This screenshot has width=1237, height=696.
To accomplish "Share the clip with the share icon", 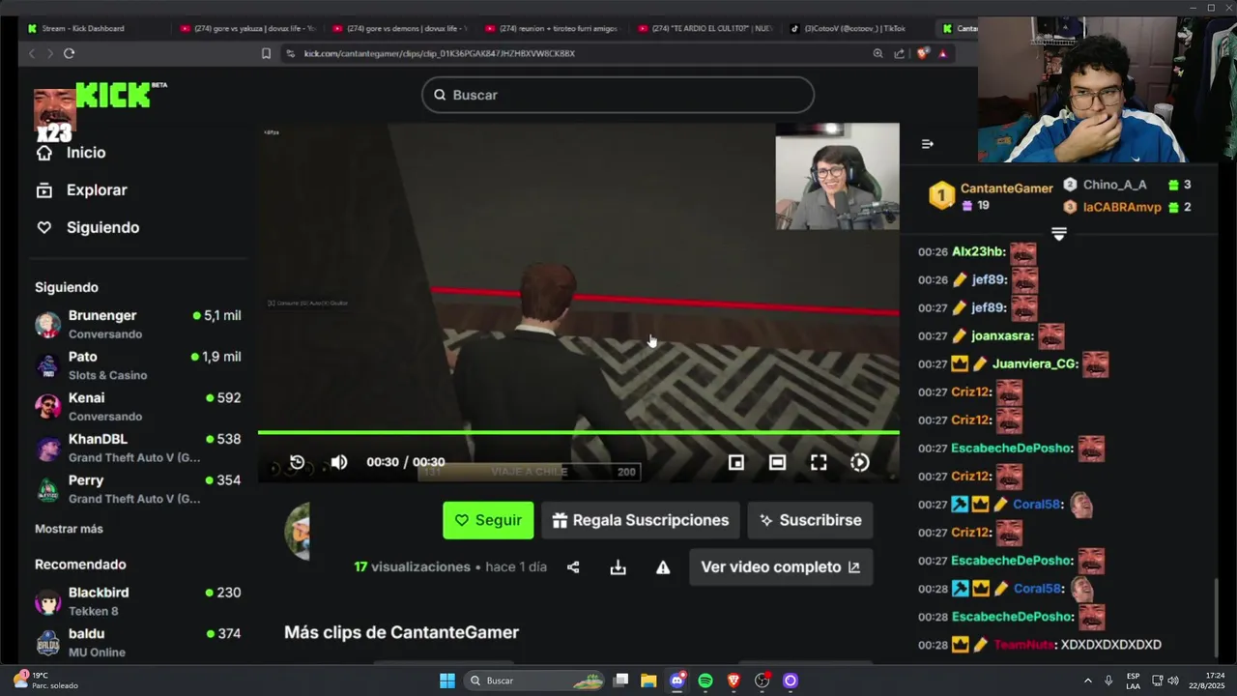I will tap(573, 567).
